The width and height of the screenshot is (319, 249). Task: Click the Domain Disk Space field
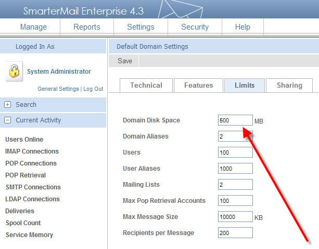(x=235, y=120)
